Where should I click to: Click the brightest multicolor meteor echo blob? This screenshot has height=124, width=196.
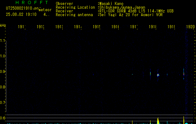[x=158, y=75]
